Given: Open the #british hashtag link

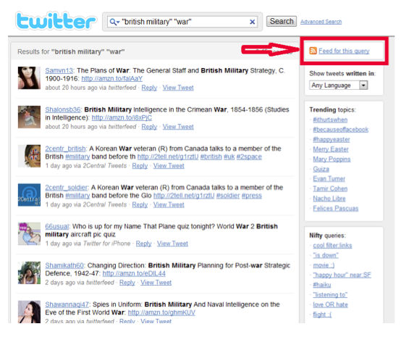Looking at the screenshot, I should [211, 157].
